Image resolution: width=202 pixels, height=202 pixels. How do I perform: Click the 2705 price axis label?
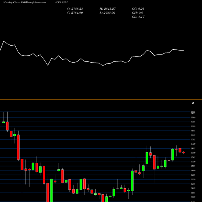(193, 157)
